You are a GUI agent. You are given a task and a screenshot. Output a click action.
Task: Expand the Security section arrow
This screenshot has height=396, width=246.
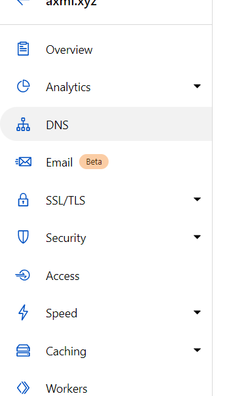(197, 237)
